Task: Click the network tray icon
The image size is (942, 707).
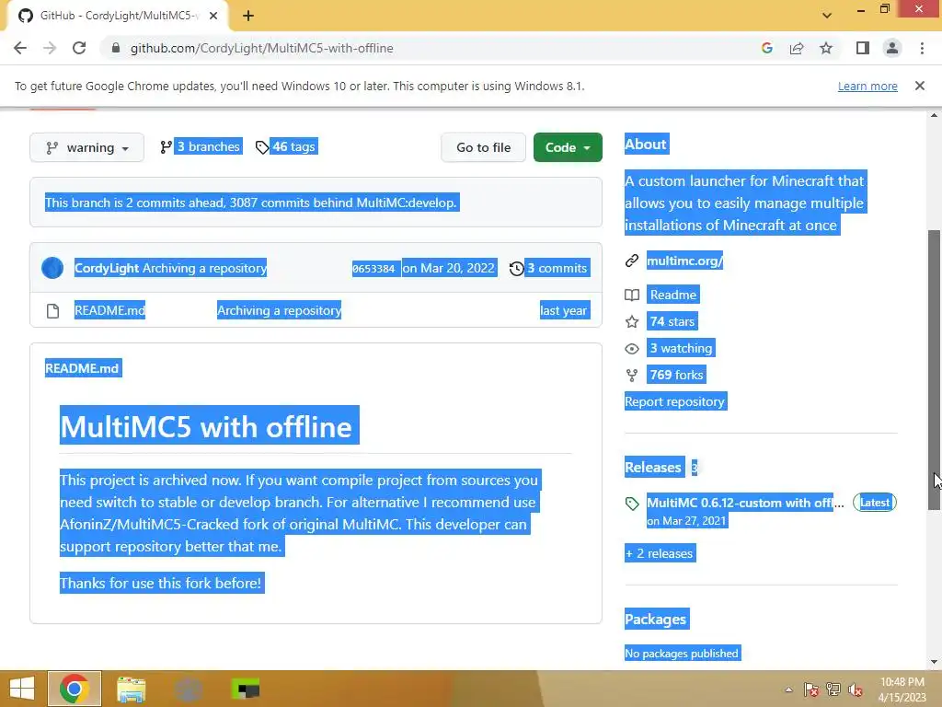Action: click(833, 690)
